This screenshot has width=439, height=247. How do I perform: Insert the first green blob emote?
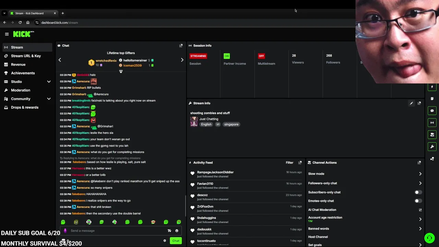click(63, 222)
